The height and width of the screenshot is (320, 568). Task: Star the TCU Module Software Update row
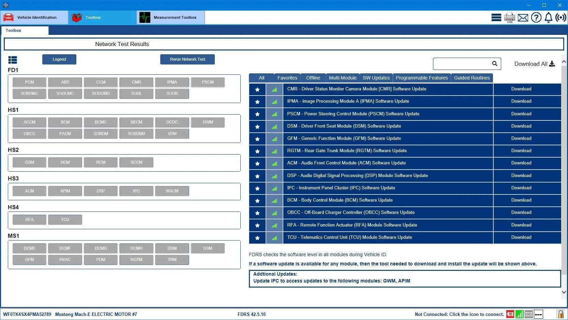[x=257, y=238]
